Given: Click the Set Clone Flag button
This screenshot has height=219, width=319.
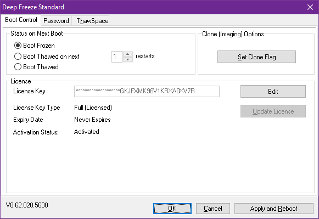Looking at the screenshot, I should coord(256,57).
